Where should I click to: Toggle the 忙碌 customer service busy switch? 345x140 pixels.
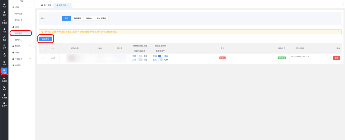point(161,60)
